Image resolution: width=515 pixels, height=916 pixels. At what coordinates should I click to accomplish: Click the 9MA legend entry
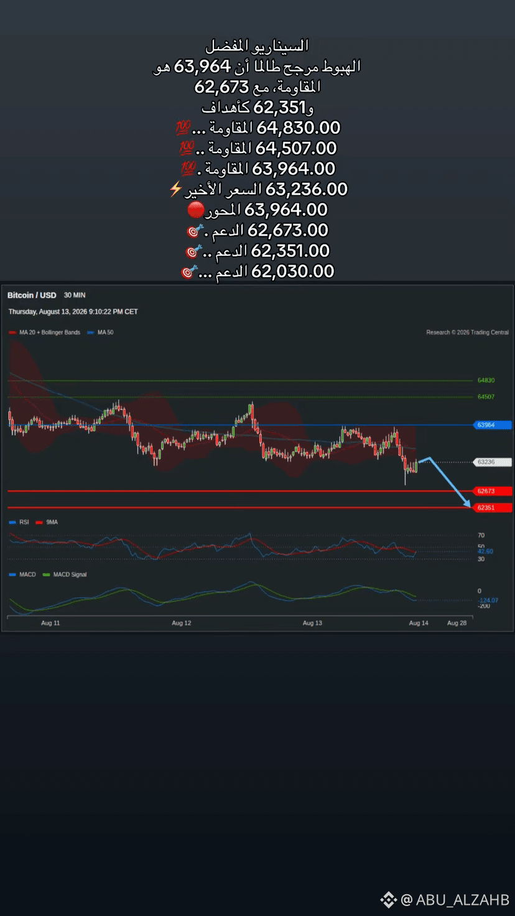(47, 522)
